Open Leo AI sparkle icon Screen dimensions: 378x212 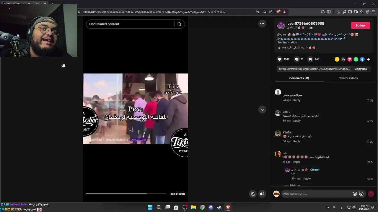[x=362, y=12]
